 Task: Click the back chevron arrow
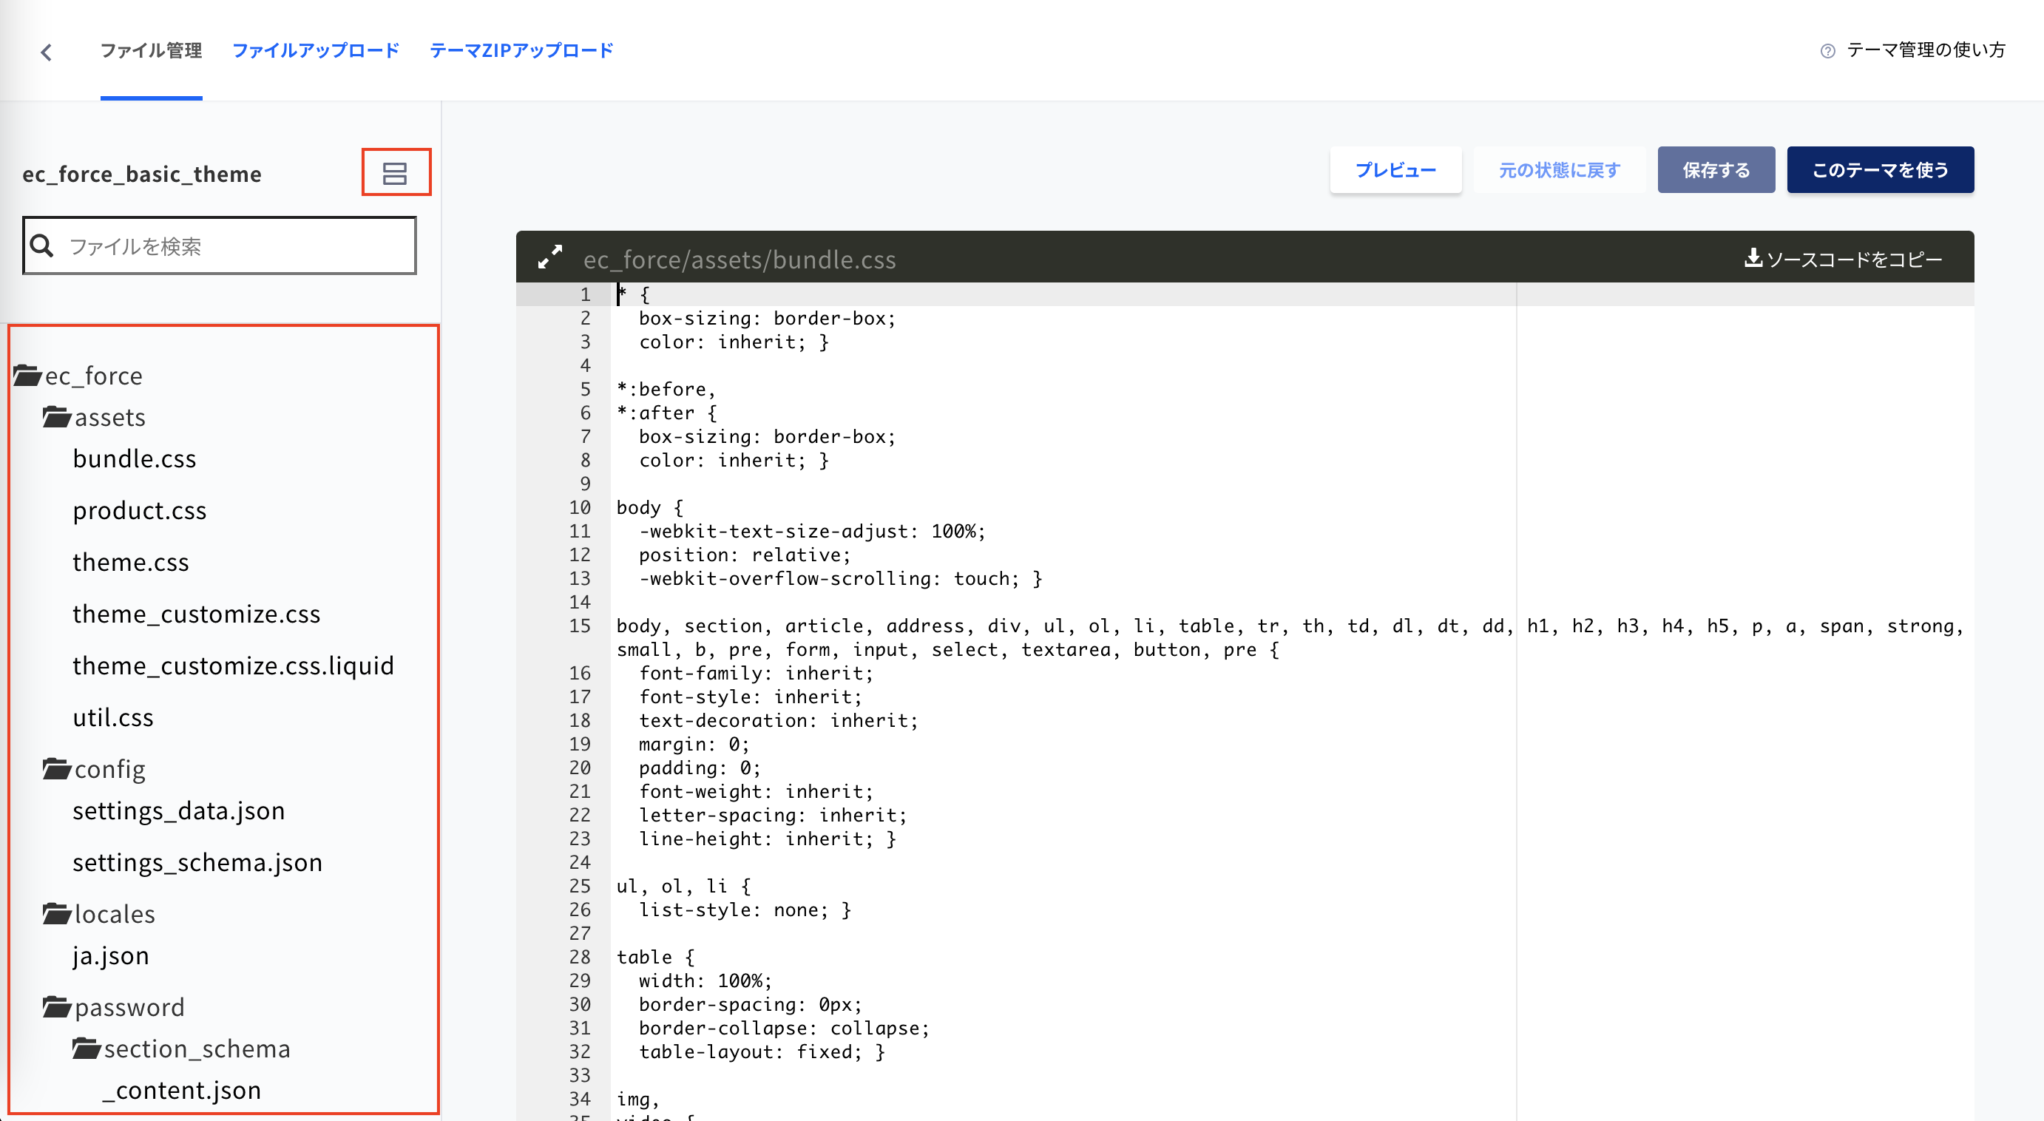(46, 53)
